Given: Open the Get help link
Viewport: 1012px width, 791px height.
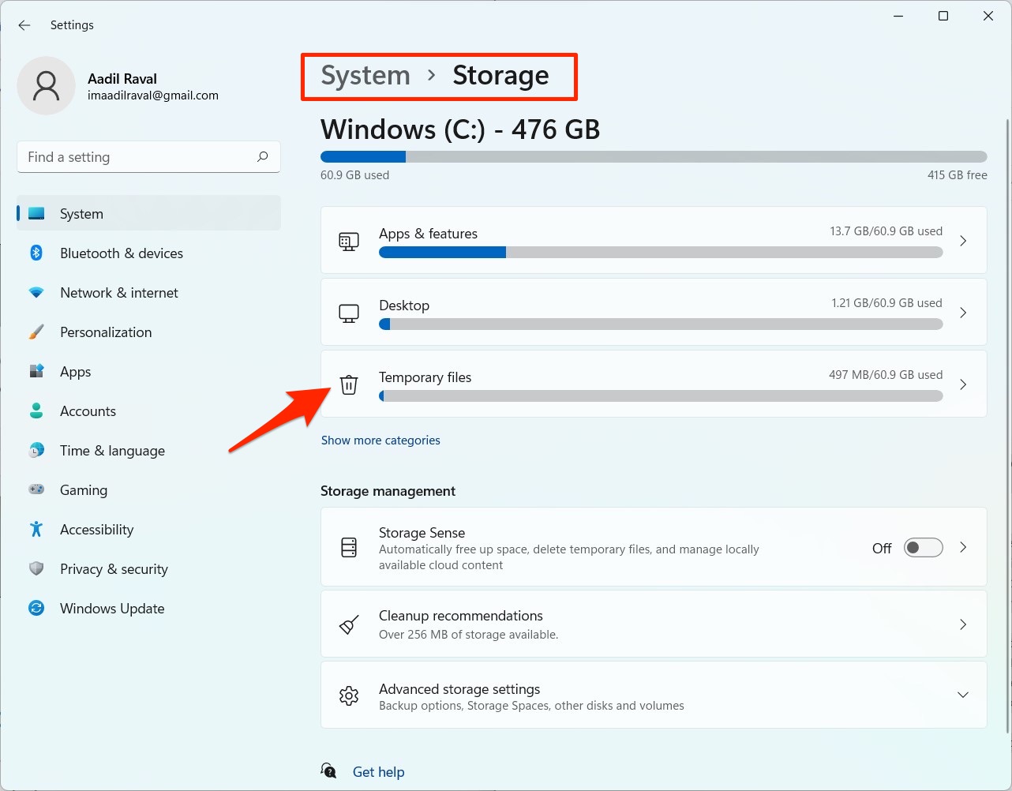Looking at the screenshot, I should pyautogui.click(x=378, y=772).
